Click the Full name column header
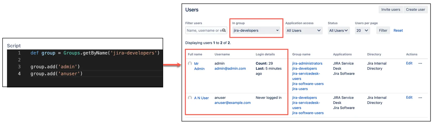This screenshot has width=435, height=126. tap(195, 54)
